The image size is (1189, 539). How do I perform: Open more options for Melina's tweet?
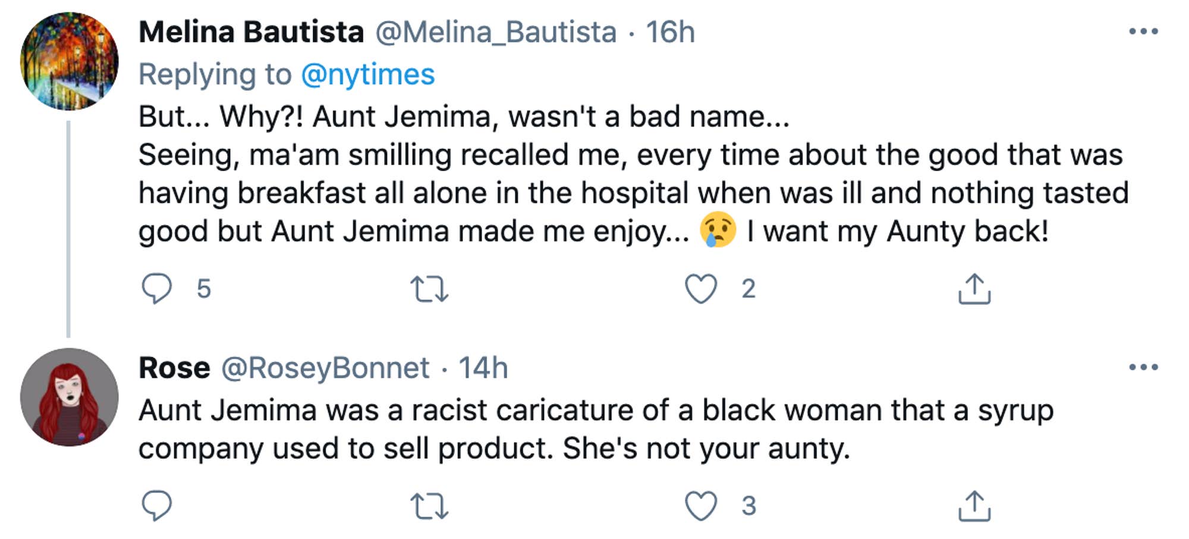click(1143, 31)
